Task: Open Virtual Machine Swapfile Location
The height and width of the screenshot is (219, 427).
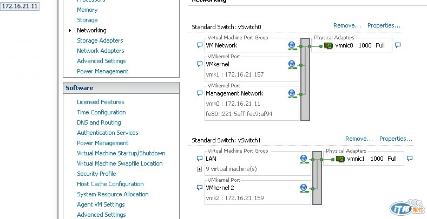Action: (120, 163)
